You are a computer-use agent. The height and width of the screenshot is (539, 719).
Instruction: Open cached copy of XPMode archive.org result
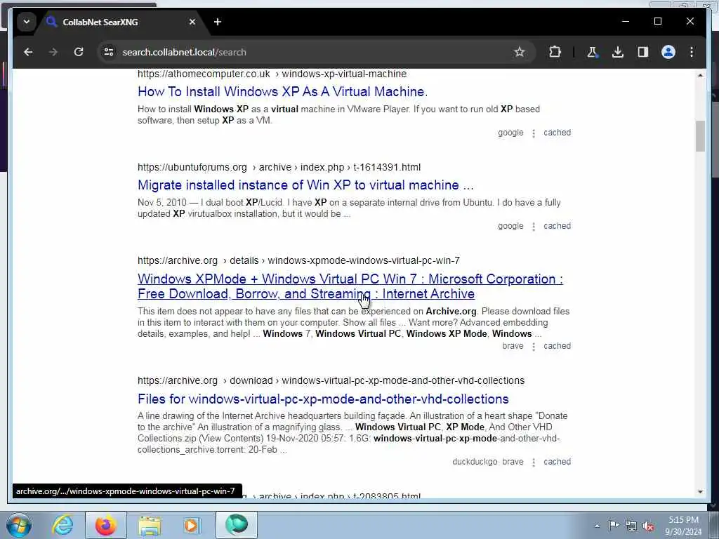pos(557,347)
